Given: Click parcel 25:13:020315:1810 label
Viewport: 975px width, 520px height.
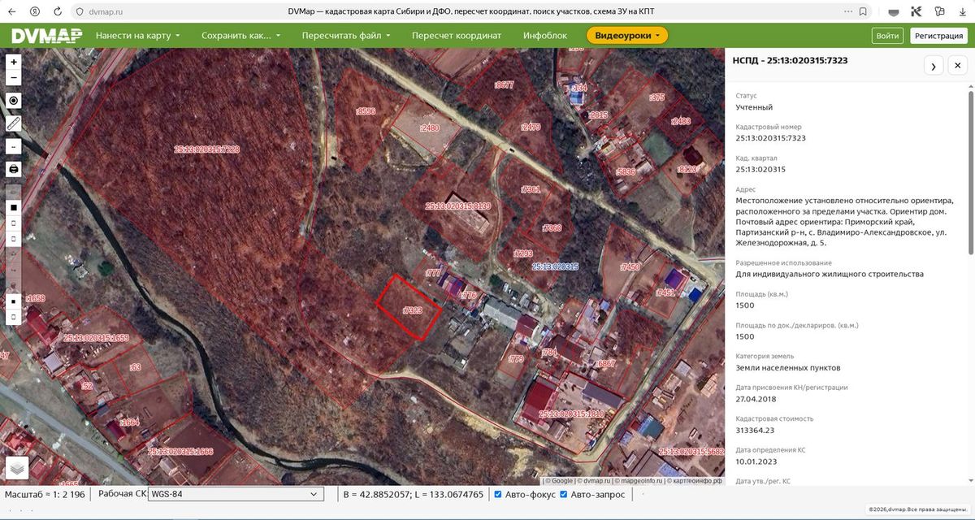Looking at the screenshot, I should pyautogui.click(x=572, y=414).
